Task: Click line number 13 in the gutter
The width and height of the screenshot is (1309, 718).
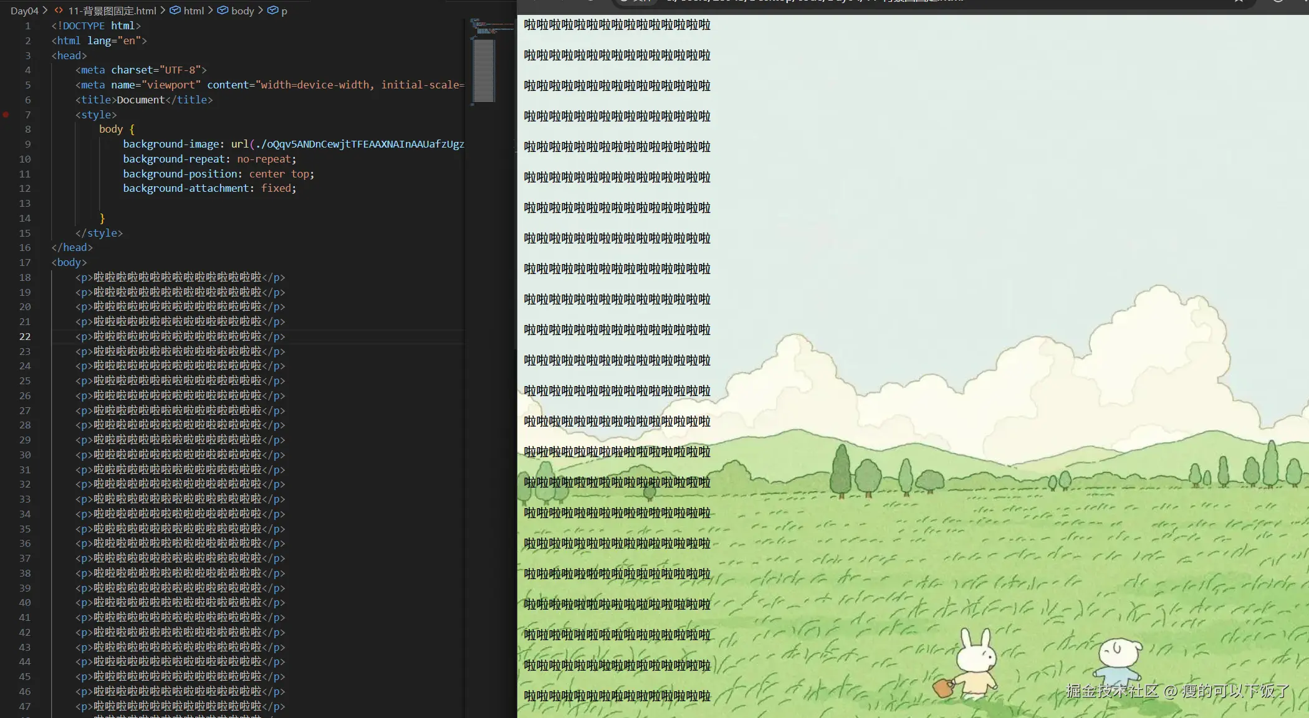Action: 25,203
